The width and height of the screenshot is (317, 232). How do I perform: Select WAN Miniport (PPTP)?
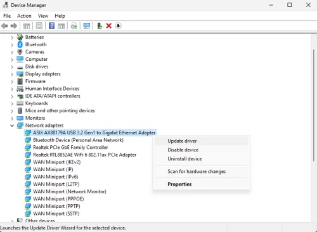[56, 206]
